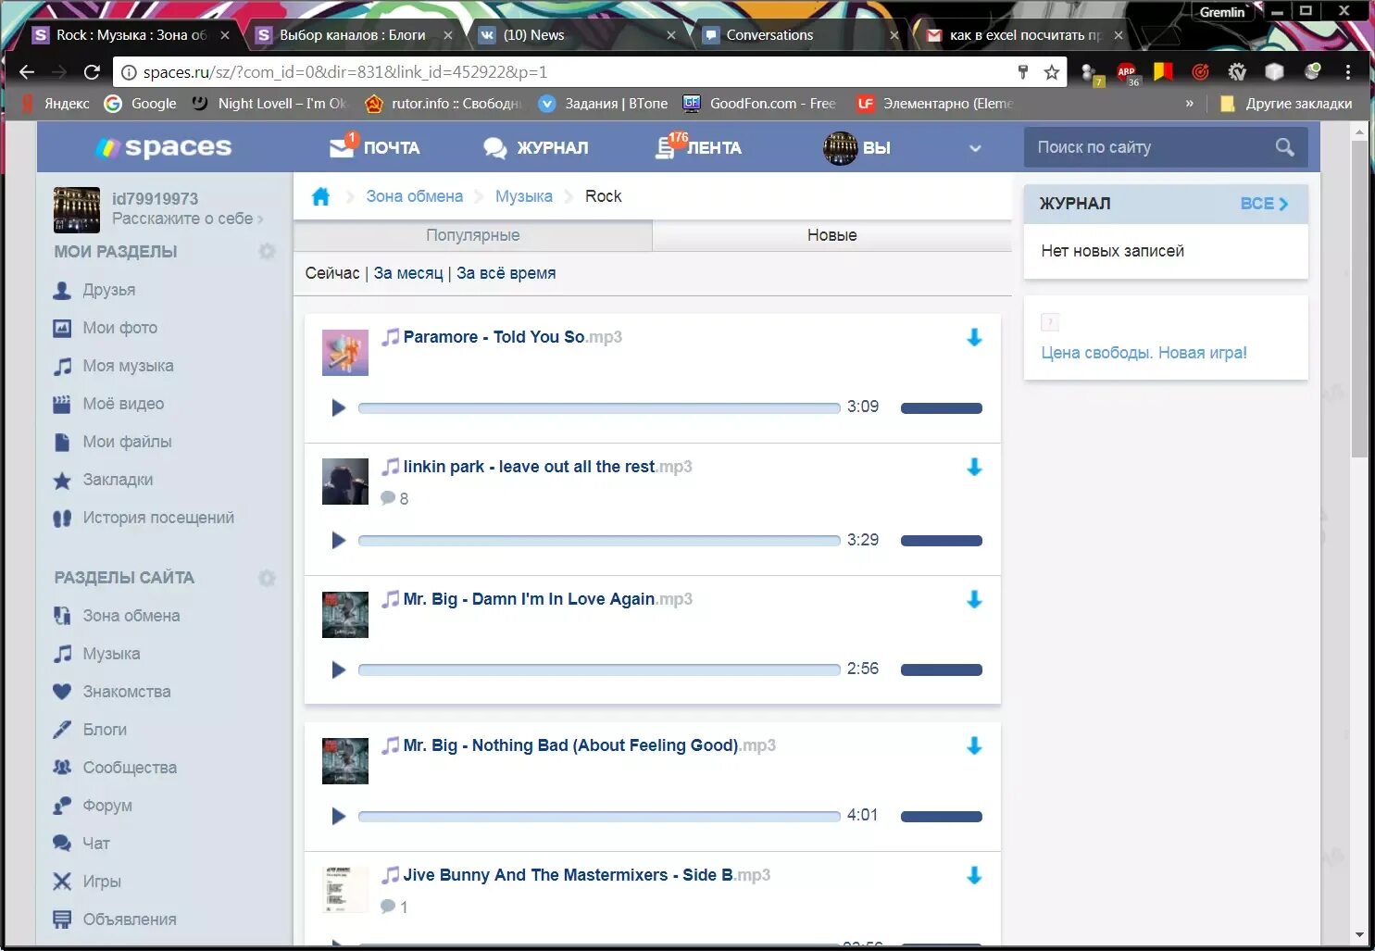
Task: Open Мои файлы in sidebar
Action: tap(127, 442)
